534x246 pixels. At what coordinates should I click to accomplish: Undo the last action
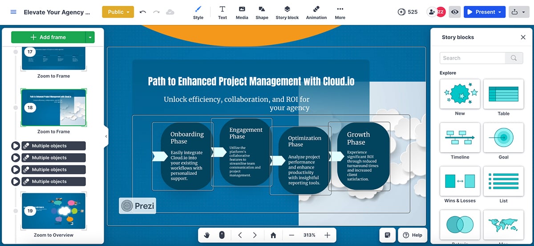143,12
